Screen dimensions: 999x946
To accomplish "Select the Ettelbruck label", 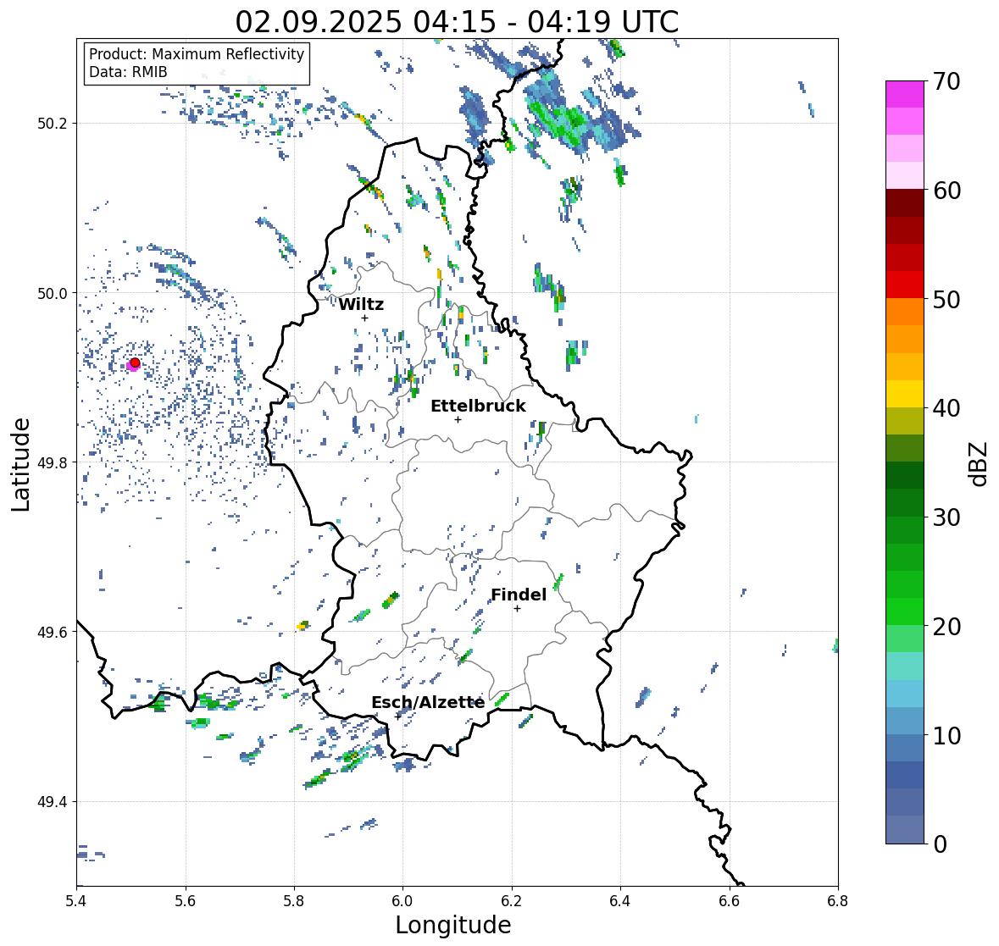I will [478, 406].
